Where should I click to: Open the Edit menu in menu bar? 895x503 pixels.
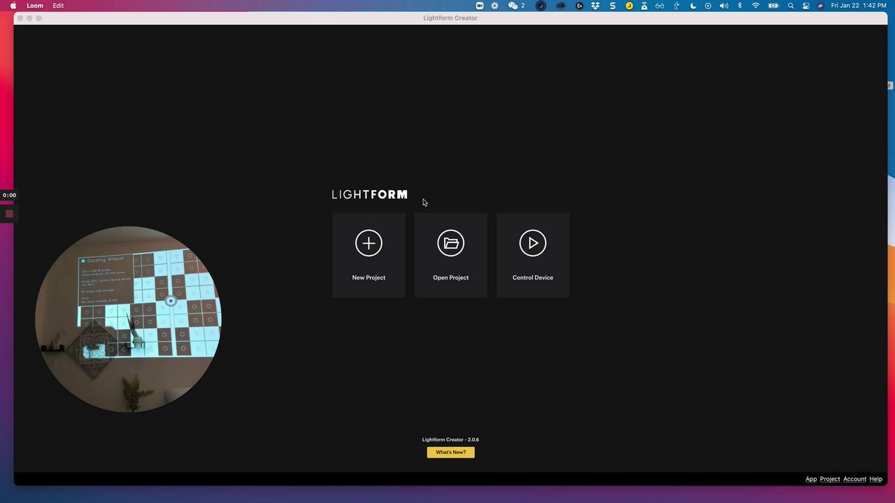click(58, 6)
